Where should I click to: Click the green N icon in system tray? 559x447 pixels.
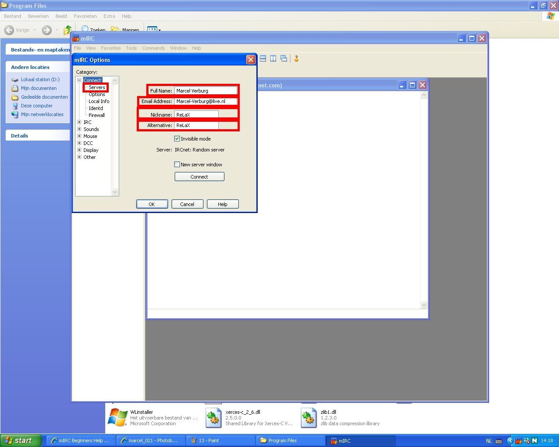535,441
